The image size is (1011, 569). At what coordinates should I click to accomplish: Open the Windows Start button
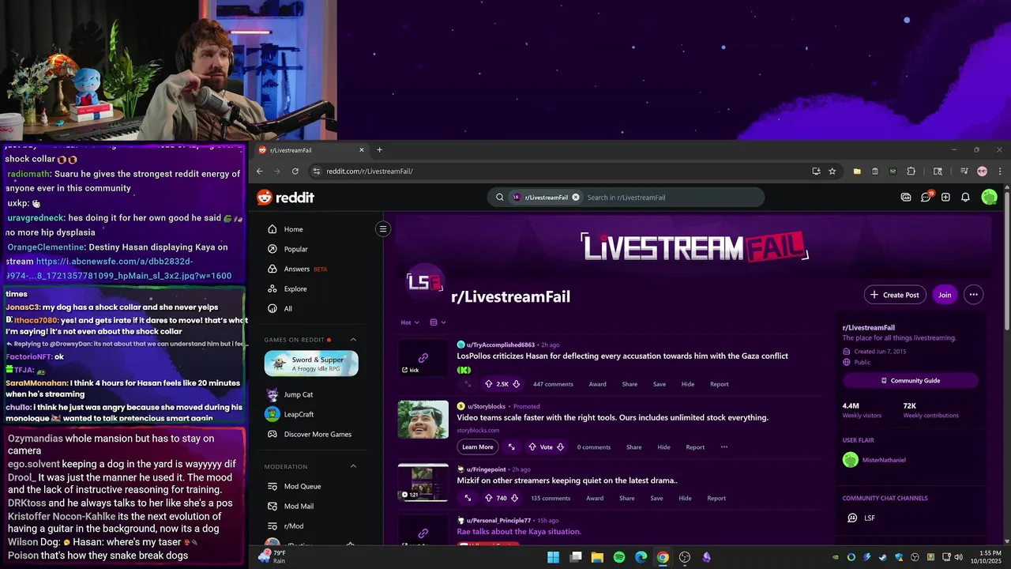click(x=554, y=557)
